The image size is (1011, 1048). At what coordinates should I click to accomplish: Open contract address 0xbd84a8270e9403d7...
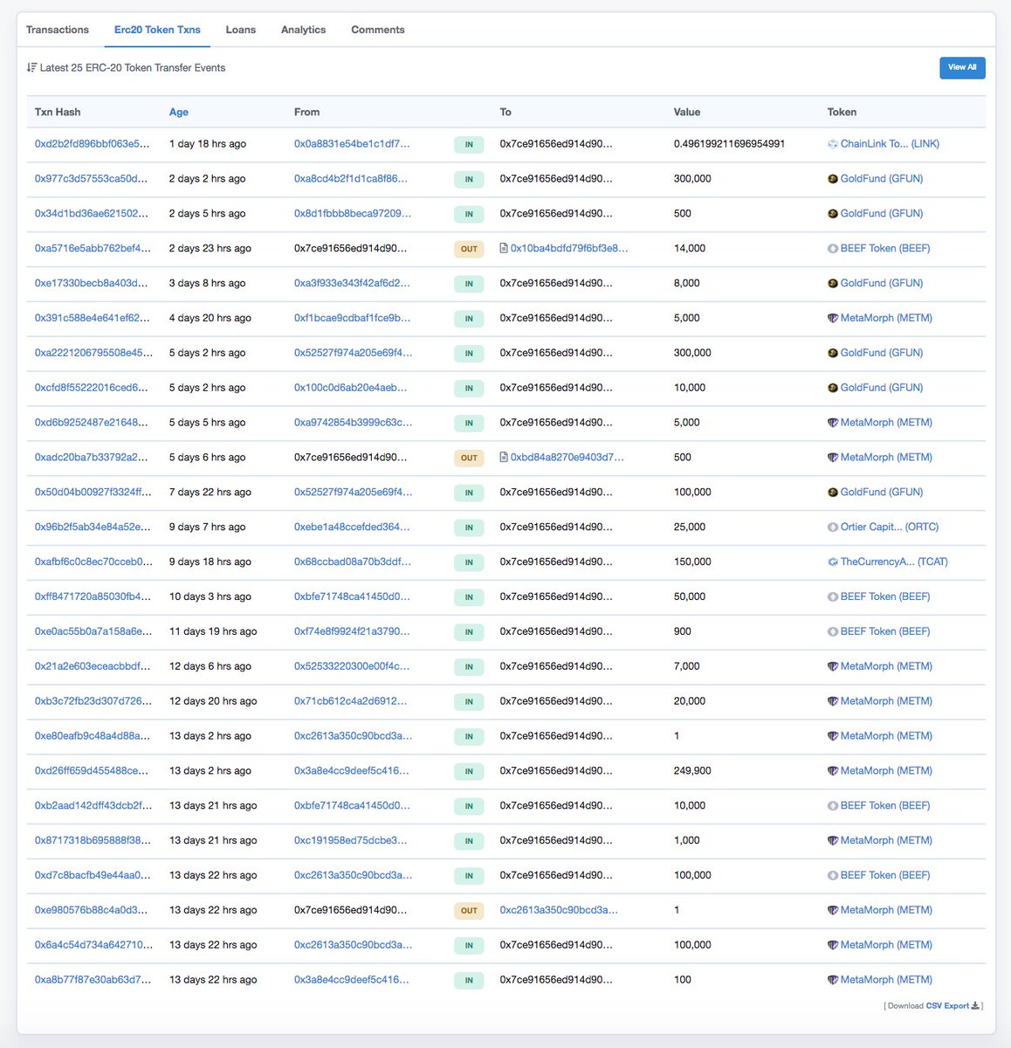[x=567, y=458]
